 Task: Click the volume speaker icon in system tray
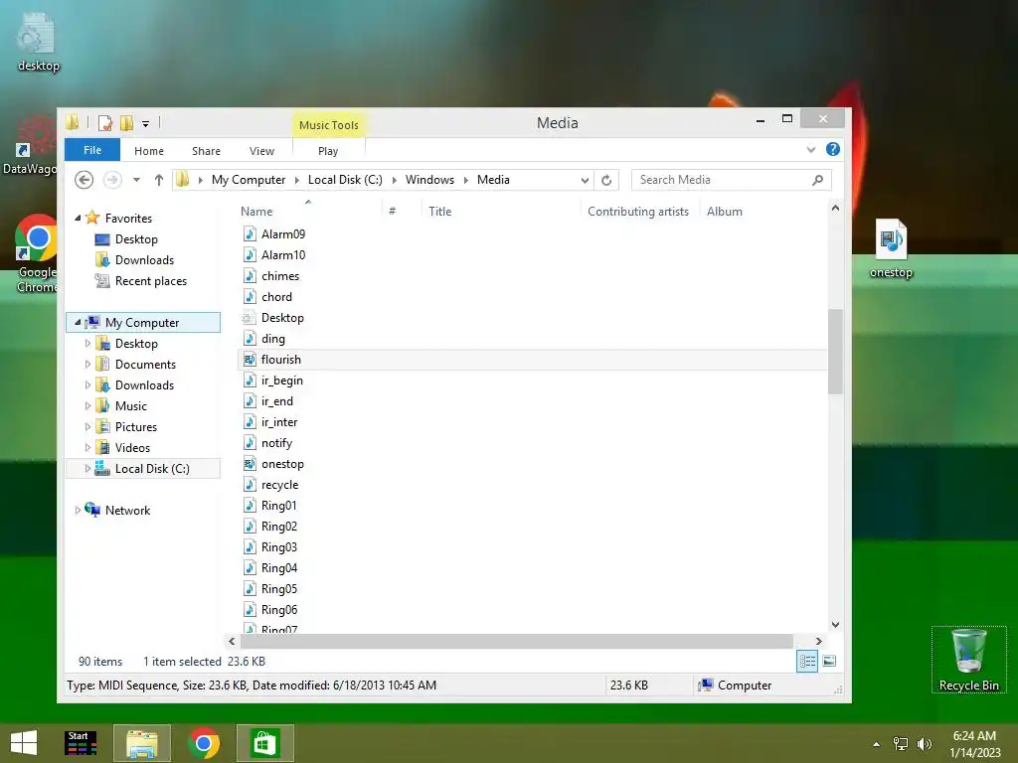[x=924, y=743]
